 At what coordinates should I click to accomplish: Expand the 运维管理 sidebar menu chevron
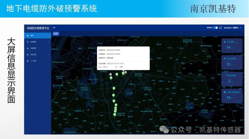point(48,42)
